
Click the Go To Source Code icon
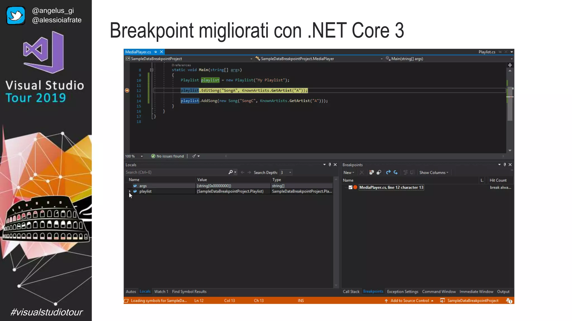click(x=406, y=172)
